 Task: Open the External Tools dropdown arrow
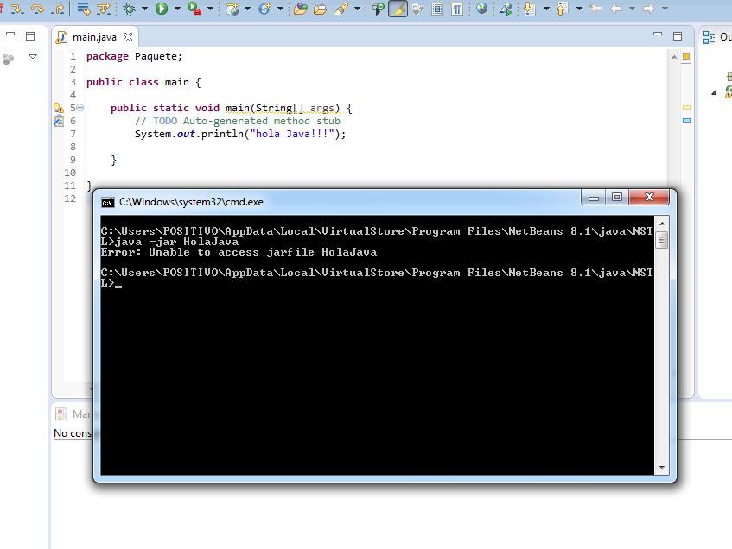(x=211, y=9)
